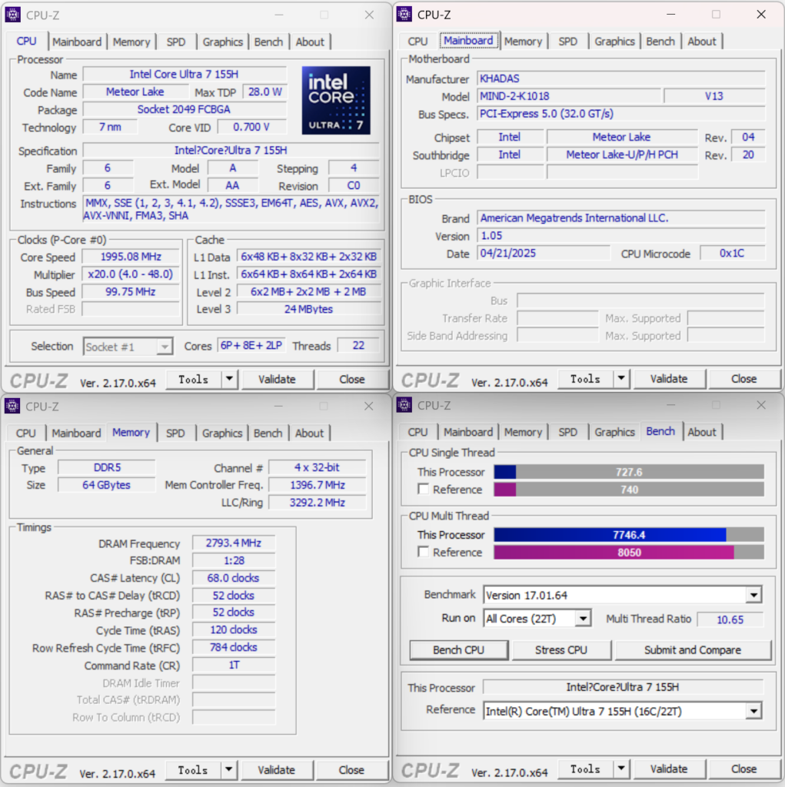Enable the Reference checkbox under CPU Single Thread
The image size is (785, 787).
423,490
